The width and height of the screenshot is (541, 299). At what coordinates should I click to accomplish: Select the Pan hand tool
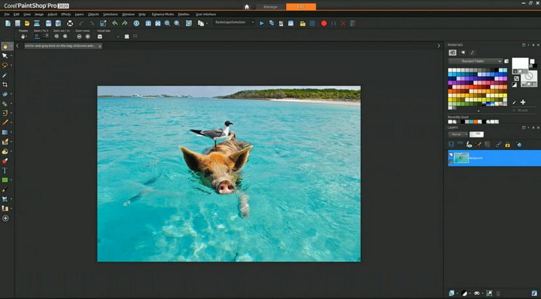pos(5,46)
